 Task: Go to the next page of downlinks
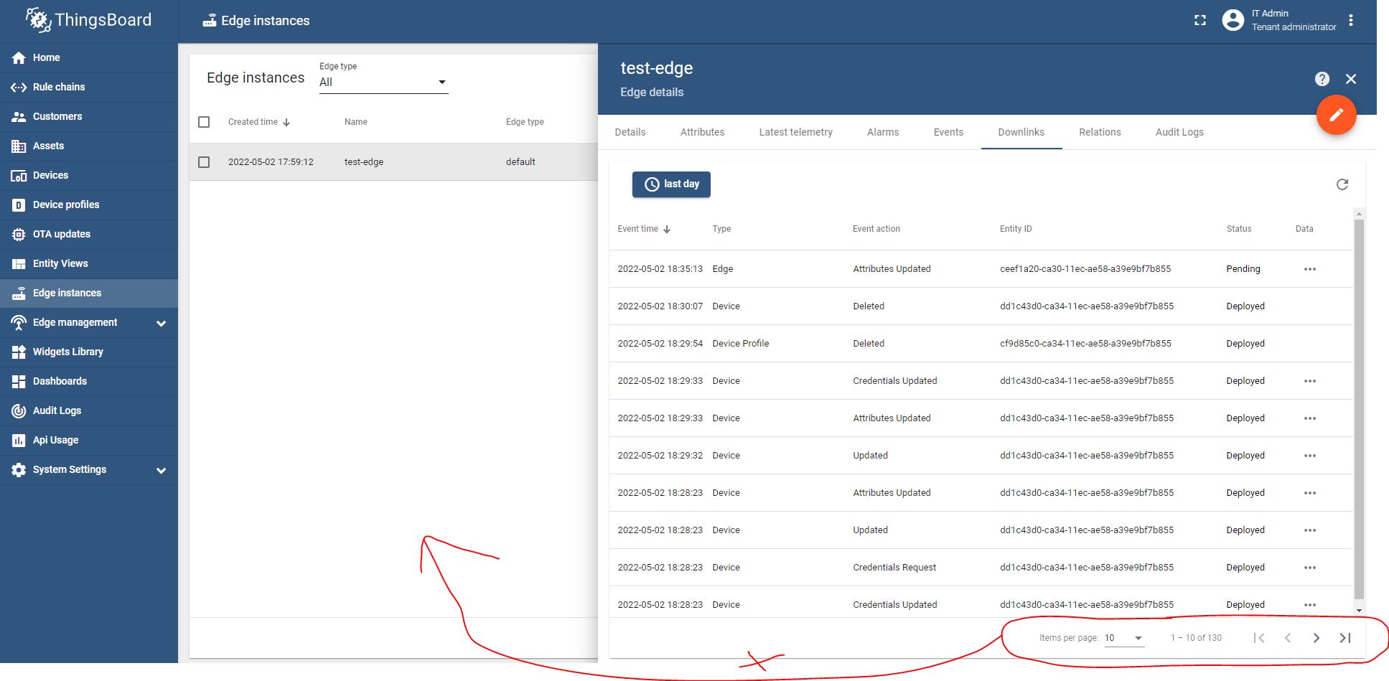[x=1317, y=637]
